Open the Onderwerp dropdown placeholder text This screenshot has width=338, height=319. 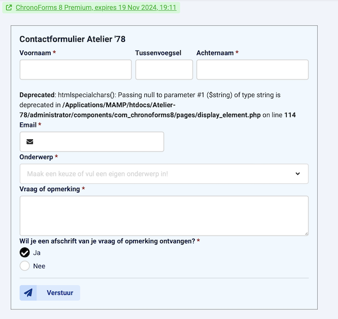pos(97,174)
